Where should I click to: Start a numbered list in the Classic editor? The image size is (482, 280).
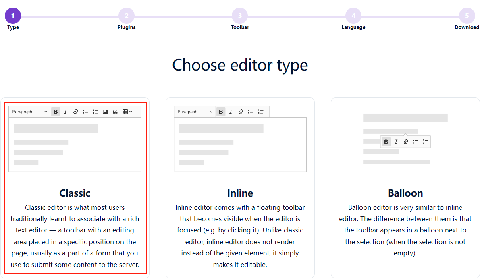[96, 112]
